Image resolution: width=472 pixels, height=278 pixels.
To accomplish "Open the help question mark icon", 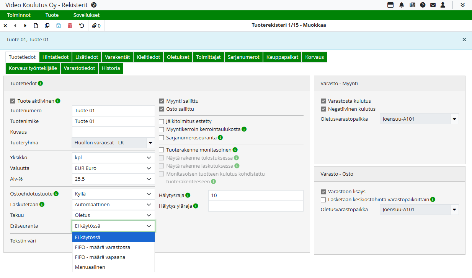I will [x=423, y=5].
